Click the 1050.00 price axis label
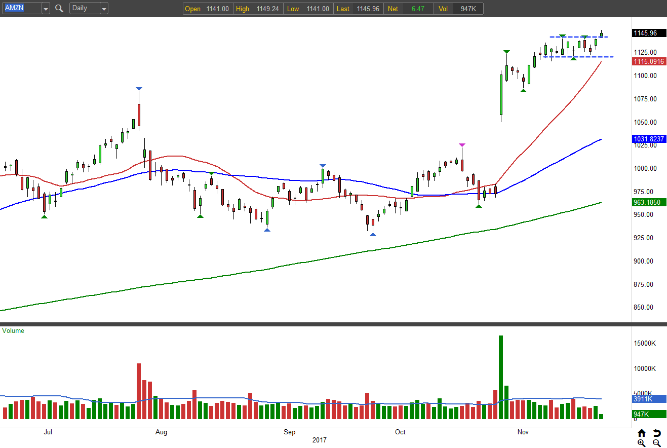Screen dimensions: 667x448 tap(645, 122)
